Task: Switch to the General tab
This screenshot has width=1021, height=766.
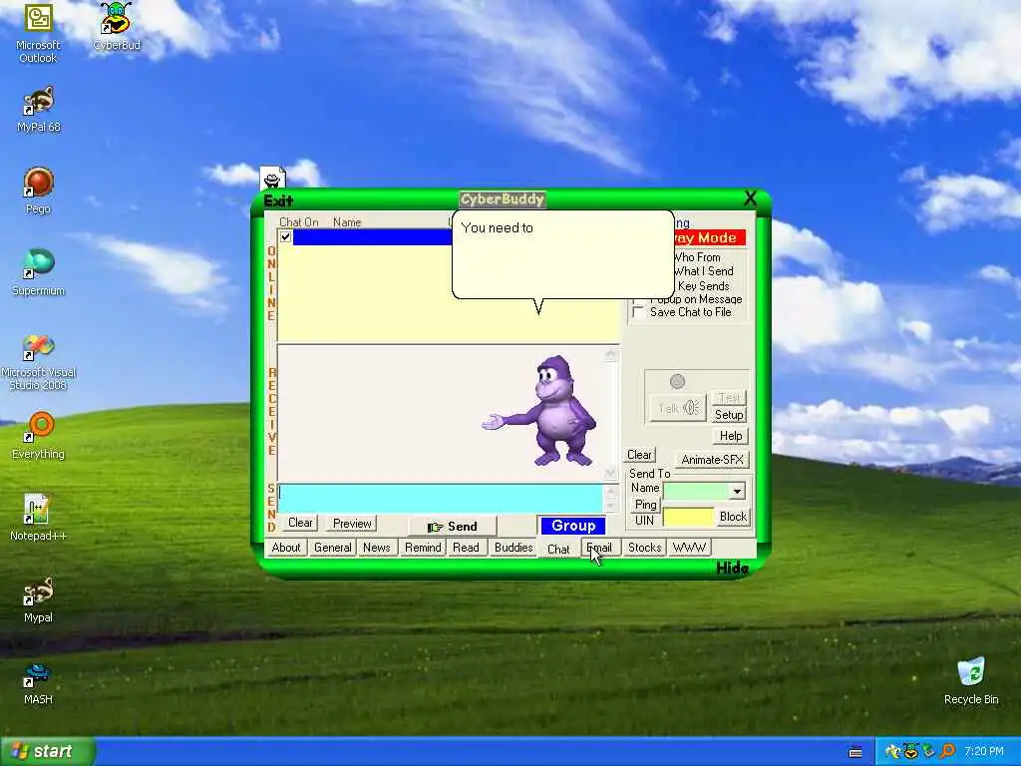Action: coord(333,548)
